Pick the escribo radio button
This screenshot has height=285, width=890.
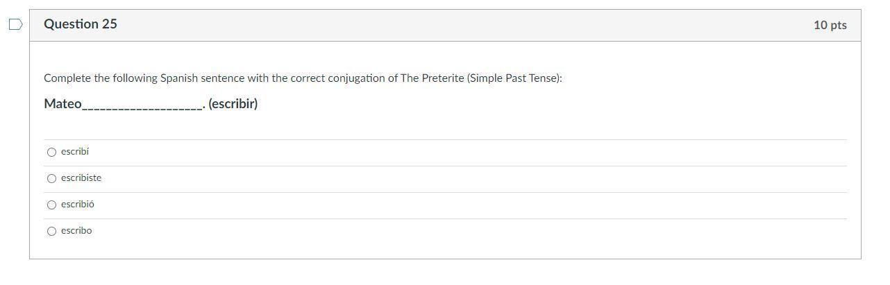pos(51,232)
